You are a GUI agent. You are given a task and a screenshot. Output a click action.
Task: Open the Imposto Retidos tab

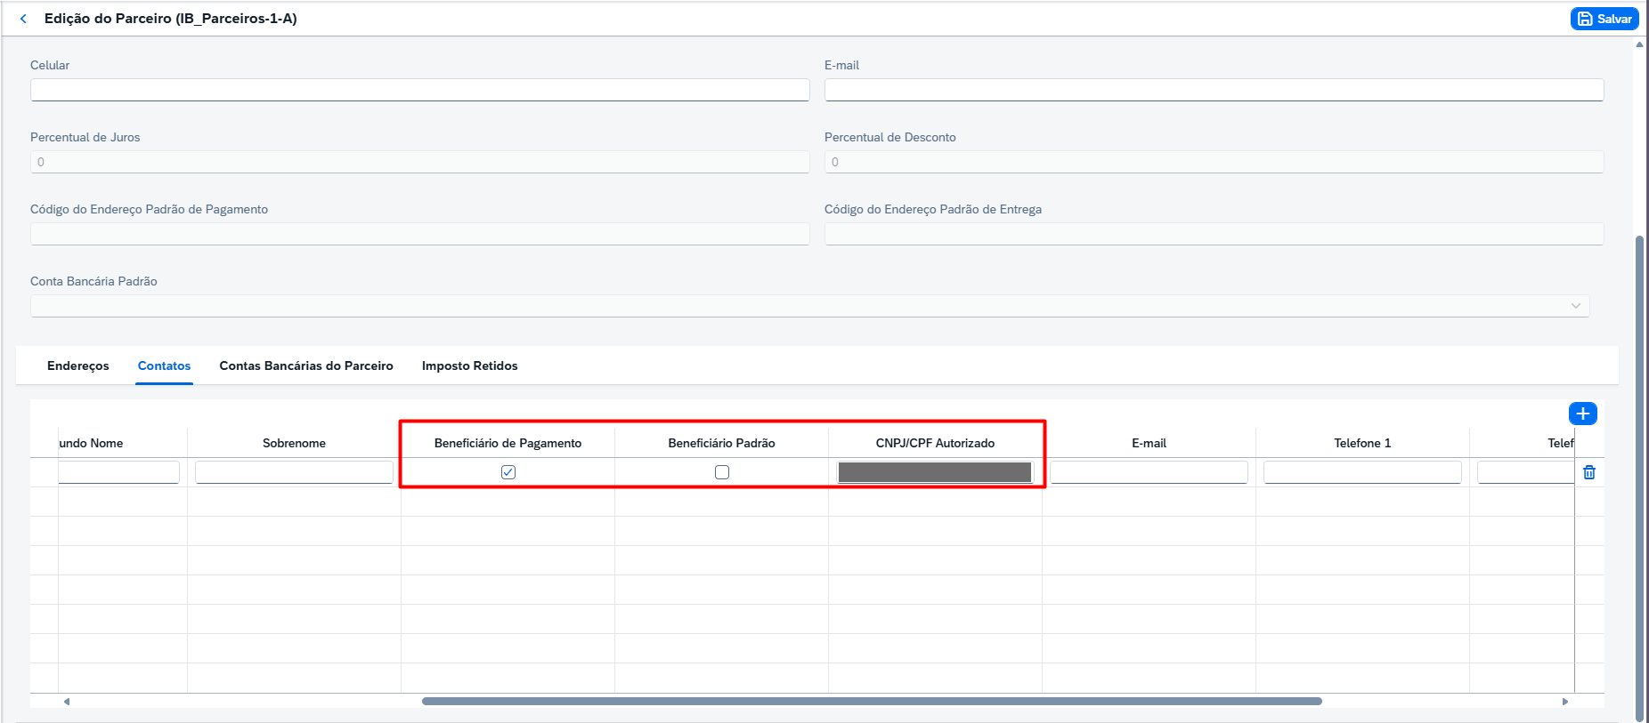point(469,366)
